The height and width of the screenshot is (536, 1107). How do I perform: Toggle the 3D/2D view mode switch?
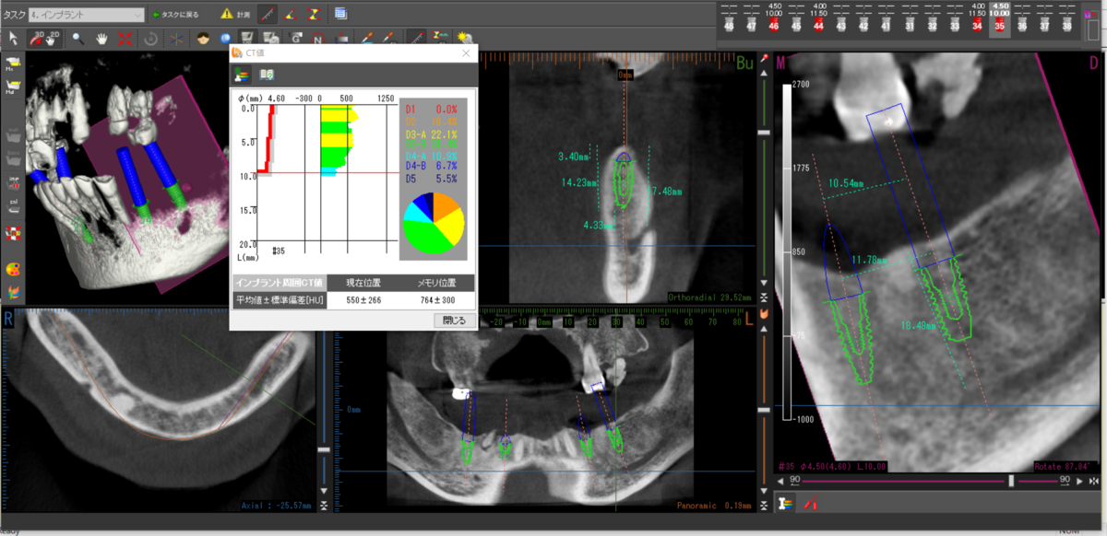click(45, 39)
